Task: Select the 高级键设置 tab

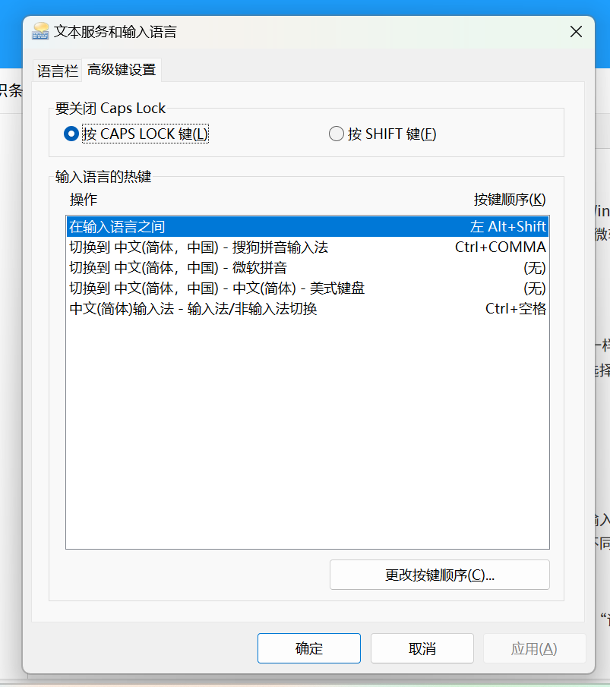Action: tap(122, 70)
